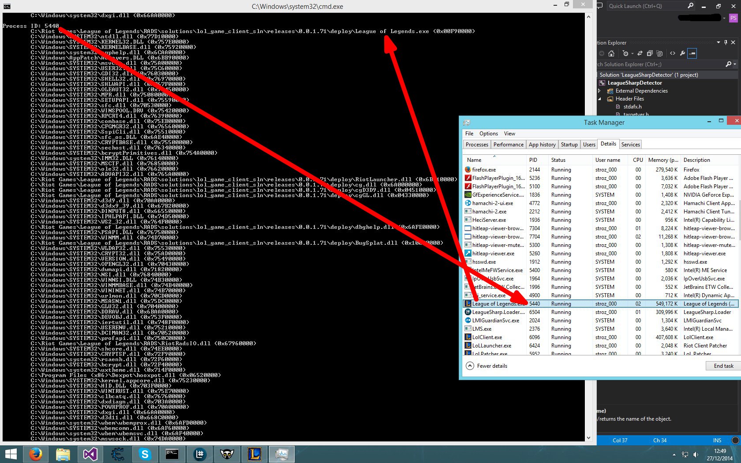Toggle Show All Files in Solution Explorer

click(x=660, y=53)
